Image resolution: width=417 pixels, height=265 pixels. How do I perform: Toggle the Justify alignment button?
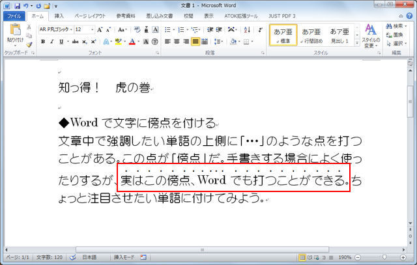tap(195, 42)
